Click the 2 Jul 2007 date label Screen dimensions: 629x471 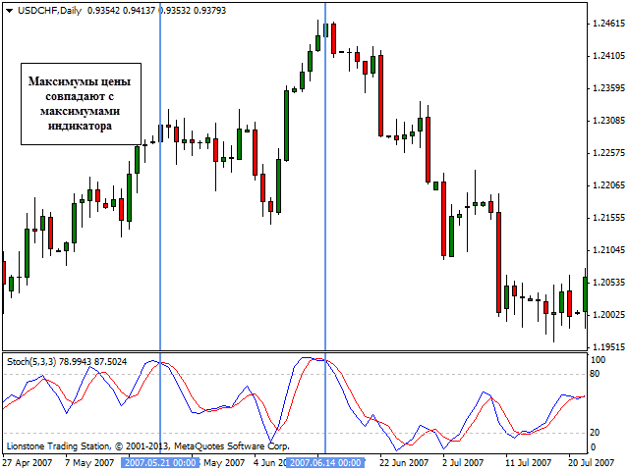(x=463, y=462)
